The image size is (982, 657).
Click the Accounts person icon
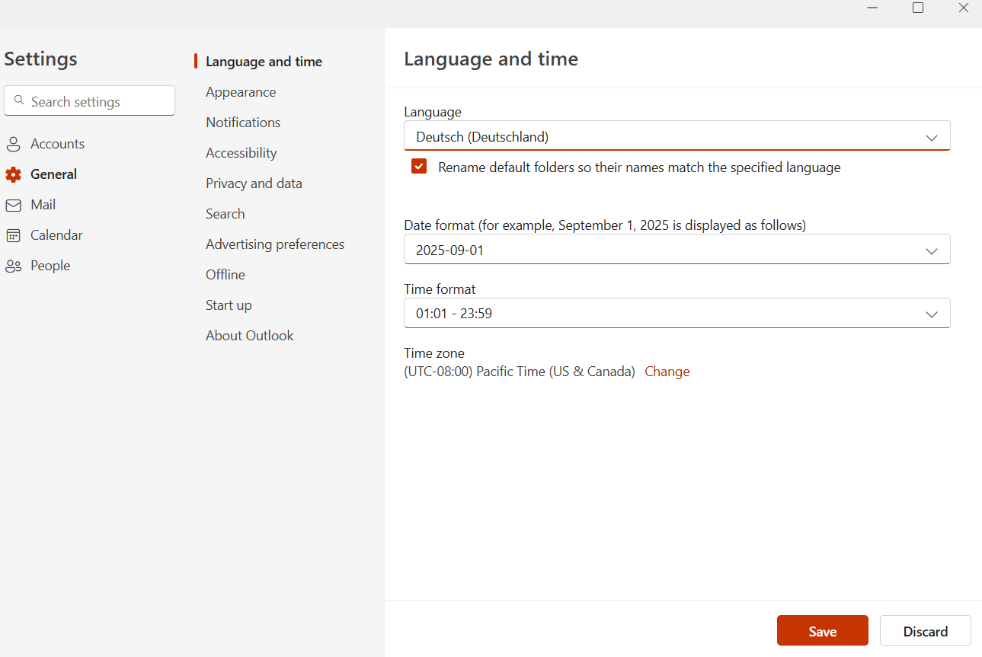tap(13, 144)
